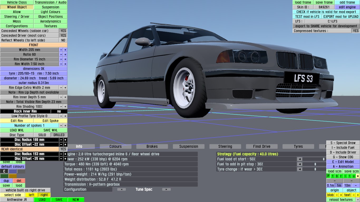Screen dimensions: 360x202
Task: Go to next Configuration with right arrow
Action: coord(166,189)
